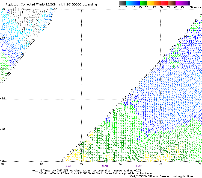Select the gray 0-5 knots legend swatch
Screen dimensions: 202x178
tap(122, 3)
